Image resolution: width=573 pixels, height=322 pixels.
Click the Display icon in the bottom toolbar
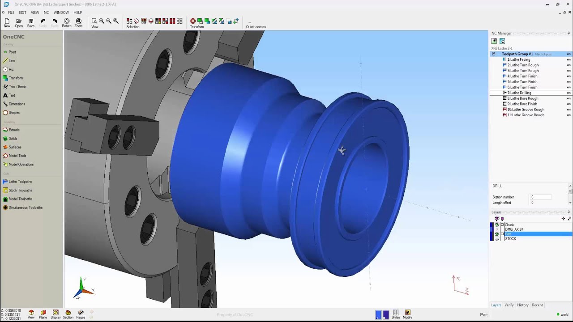tap(56, 314)
